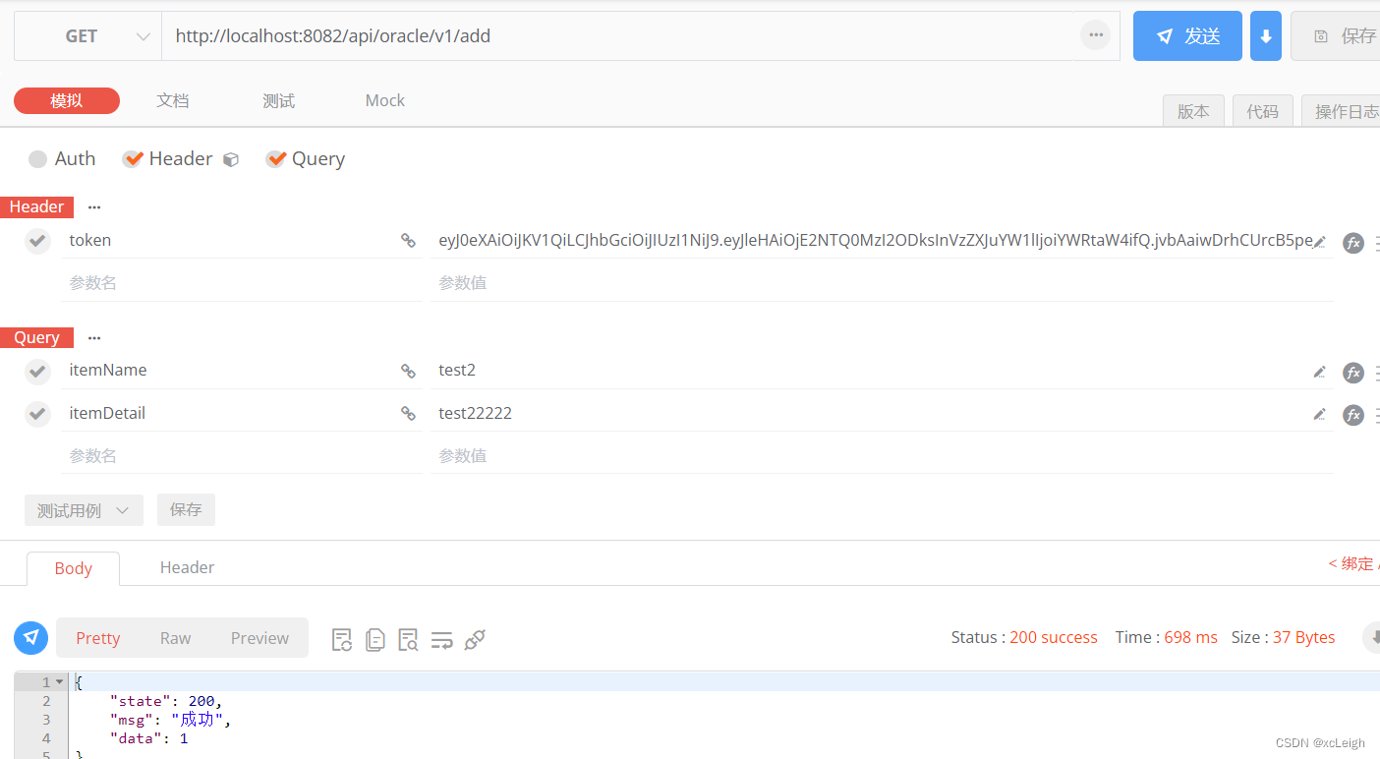Open the GET request method dropdown
This screenshot has height=759, width=1380.
(88, 36)
